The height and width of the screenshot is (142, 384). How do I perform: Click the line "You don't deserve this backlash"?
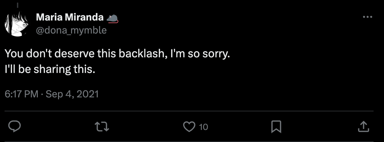(84, 54)
